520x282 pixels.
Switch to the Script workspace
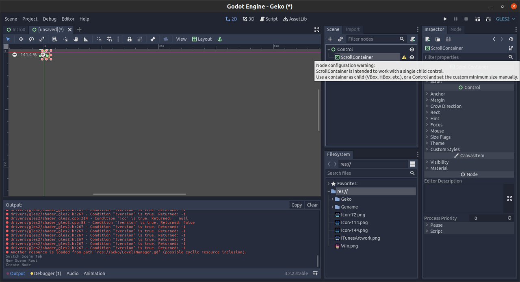(269, 19)
